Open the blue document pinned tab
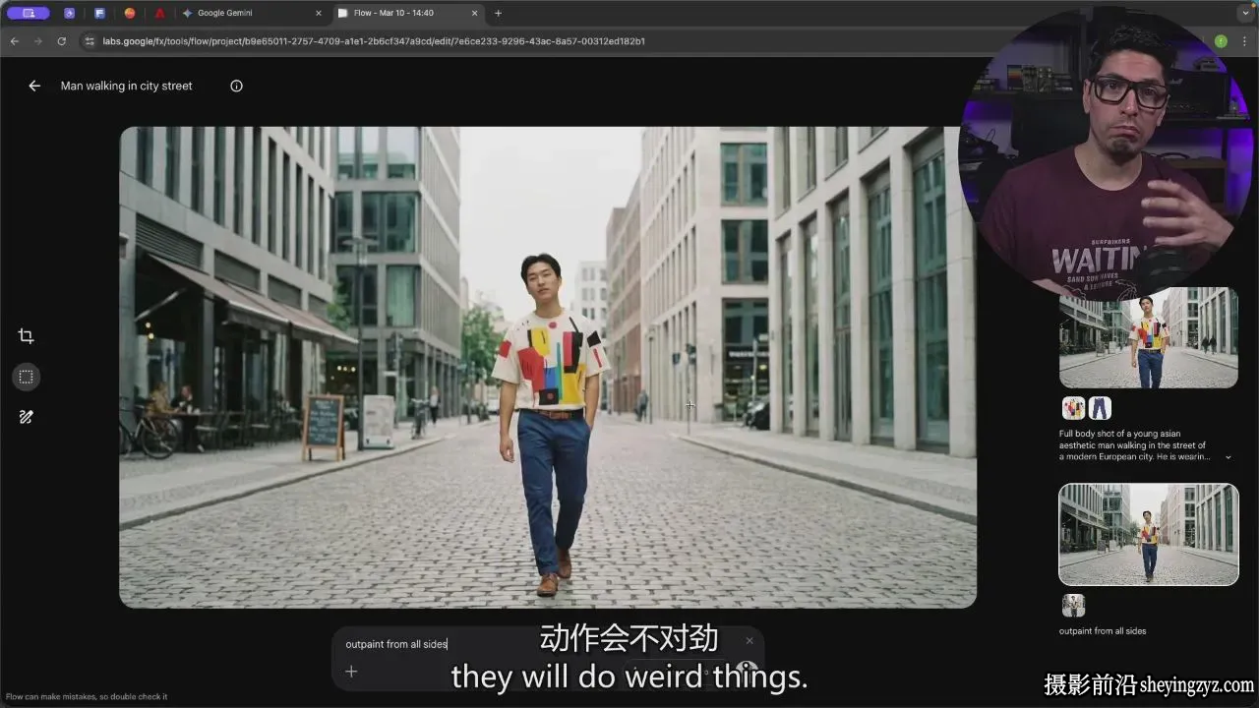1259x708 pixels. (99, 13)
